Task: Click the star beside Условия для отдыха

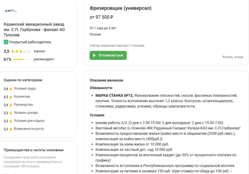Action: pos(11,121)
